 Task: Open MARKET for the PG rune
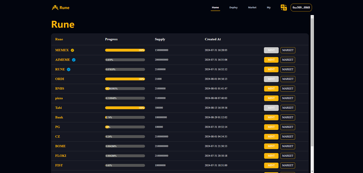coord(288,127)
